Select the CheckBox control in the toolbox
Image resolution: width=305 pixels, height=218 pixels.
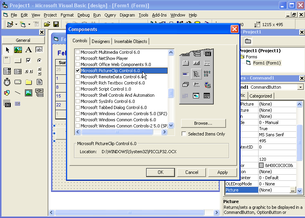pyautogui.click(x=29, y=61)
